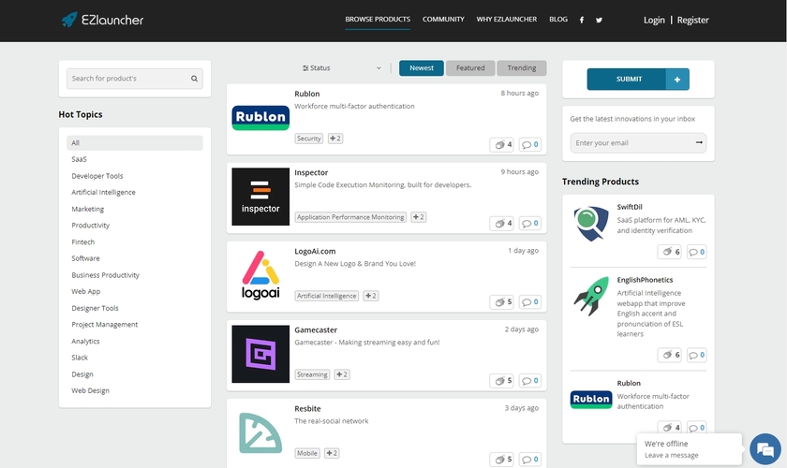The height and width of the screenshot is (468, 787).
Task: Select Developer Tools topic
Action: point(97,176)
